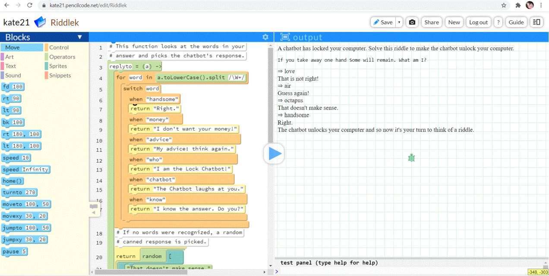Click the output pane fullscreen icon
Viewport: 549px width, 276px height.
[x=285, y=37]
